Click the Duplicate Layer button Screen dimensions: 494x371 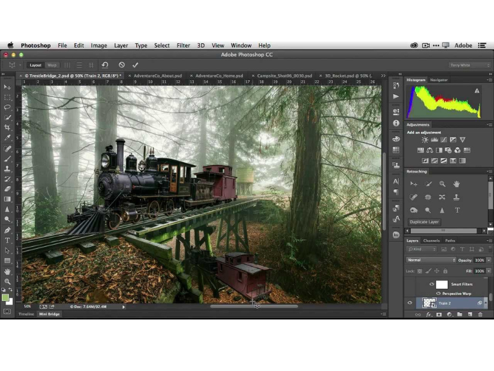(424, 222)
